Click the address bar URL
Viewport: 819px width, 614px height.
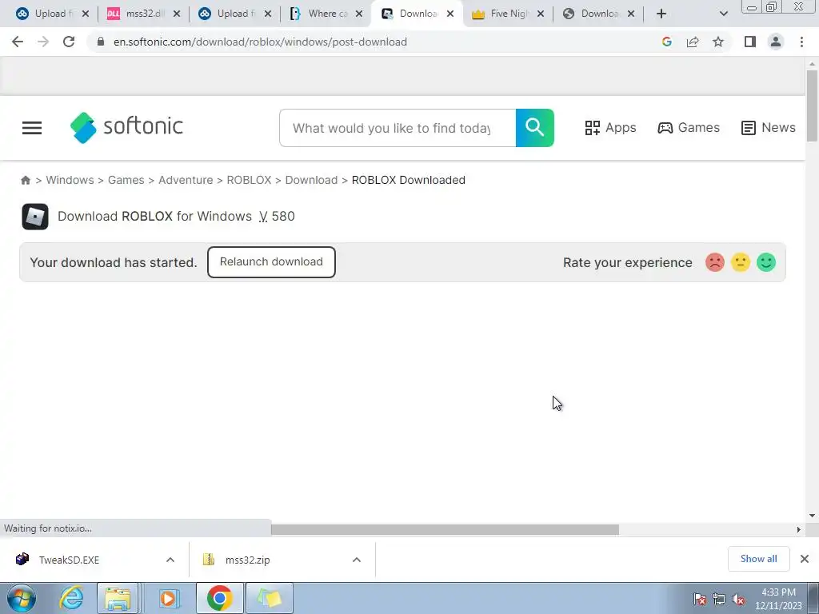point(260,42)
